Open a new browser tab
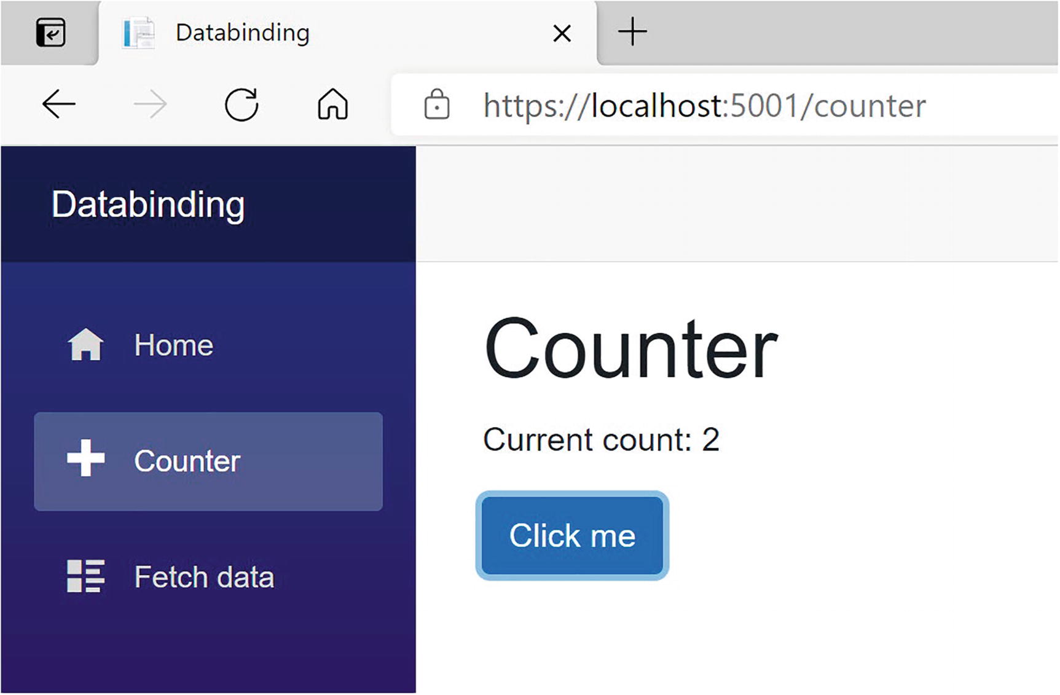The image size is (1060, 695). coord(632,32)
